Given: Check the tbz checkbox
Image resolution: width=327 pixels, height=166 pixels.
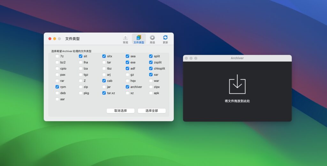Looking at the screenshot, I should tap(104, 69).
